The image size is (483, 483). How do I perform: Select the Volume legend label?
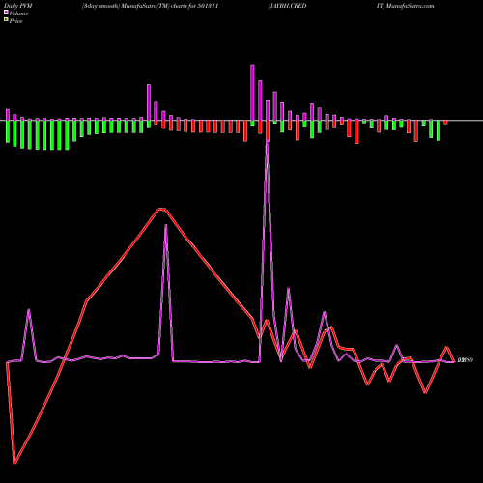click(x=18, y=14)
